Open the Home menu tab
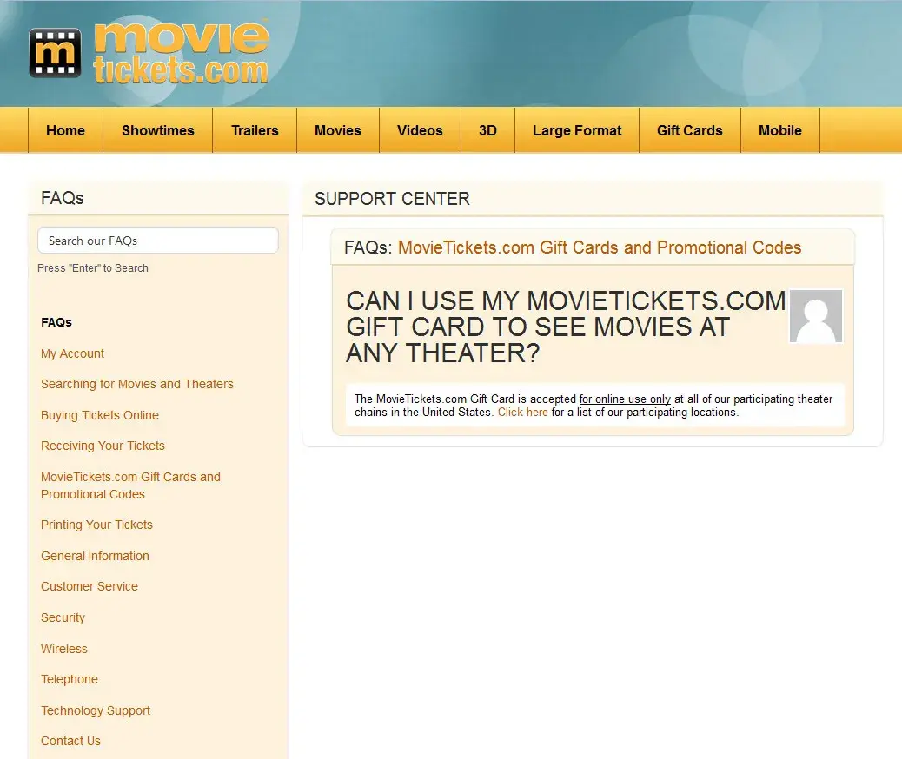 coord(65,130)
